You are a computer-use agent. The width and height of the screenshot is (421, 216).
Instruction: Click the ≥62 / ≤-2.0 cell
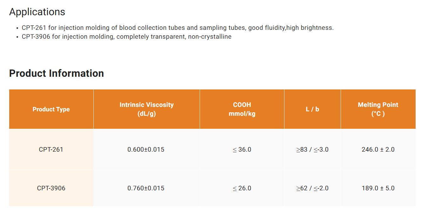(312, 188)
